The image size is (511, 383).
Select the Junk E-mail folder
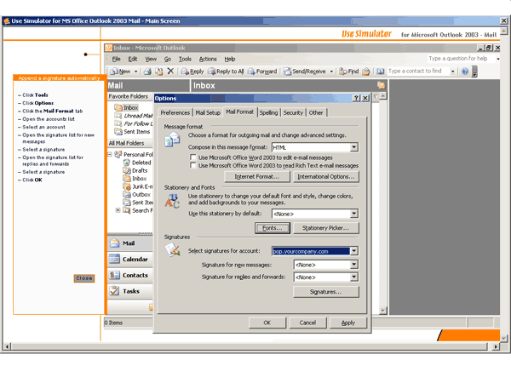tap(138, 186)
